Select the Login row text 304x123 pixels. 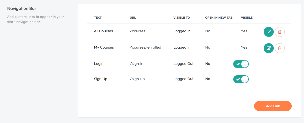click(99, 64)
